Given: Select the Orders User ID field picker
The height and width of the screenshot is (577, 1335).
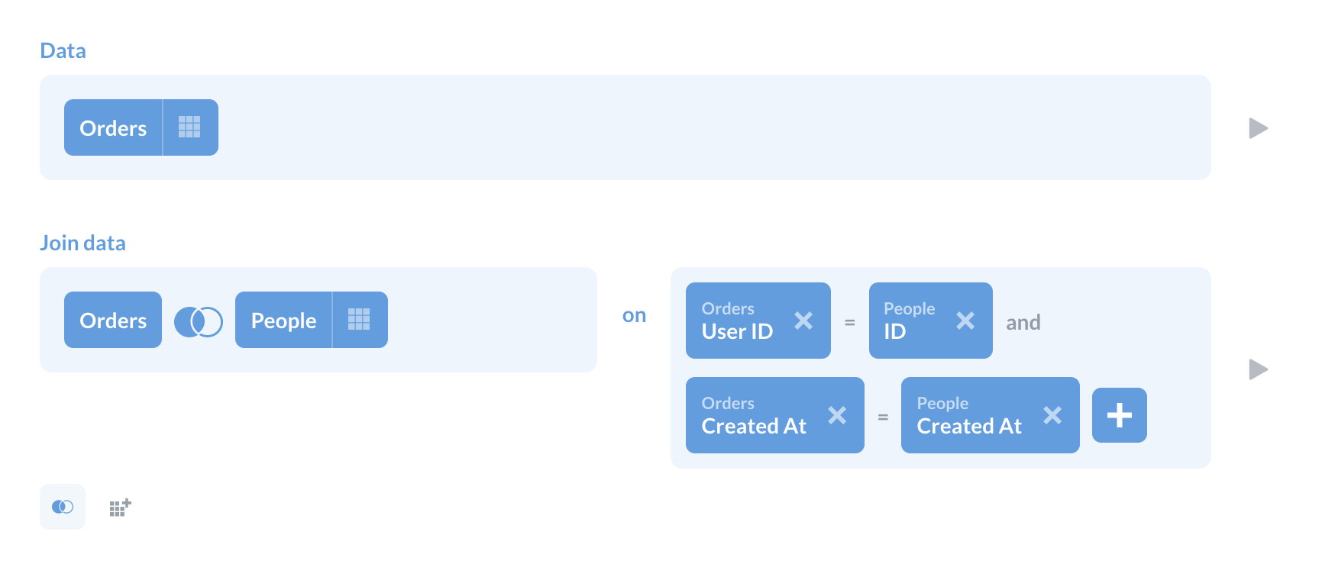Looking at the screenshot, I should [x=738, y=321].
